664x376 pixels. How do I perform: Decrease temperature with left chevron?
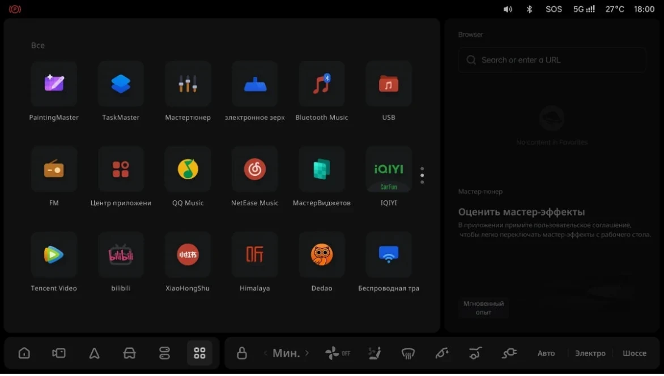point(266,353)
